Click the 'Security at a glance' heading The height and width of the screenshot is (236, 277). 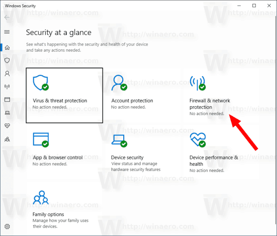[x=59, y=32]
